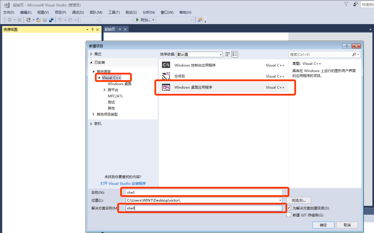Click the New Project toolbar icon
Image resolution: width=374 pixels, height=233 pixels.
pyautogui.click(x=29, y=20)
